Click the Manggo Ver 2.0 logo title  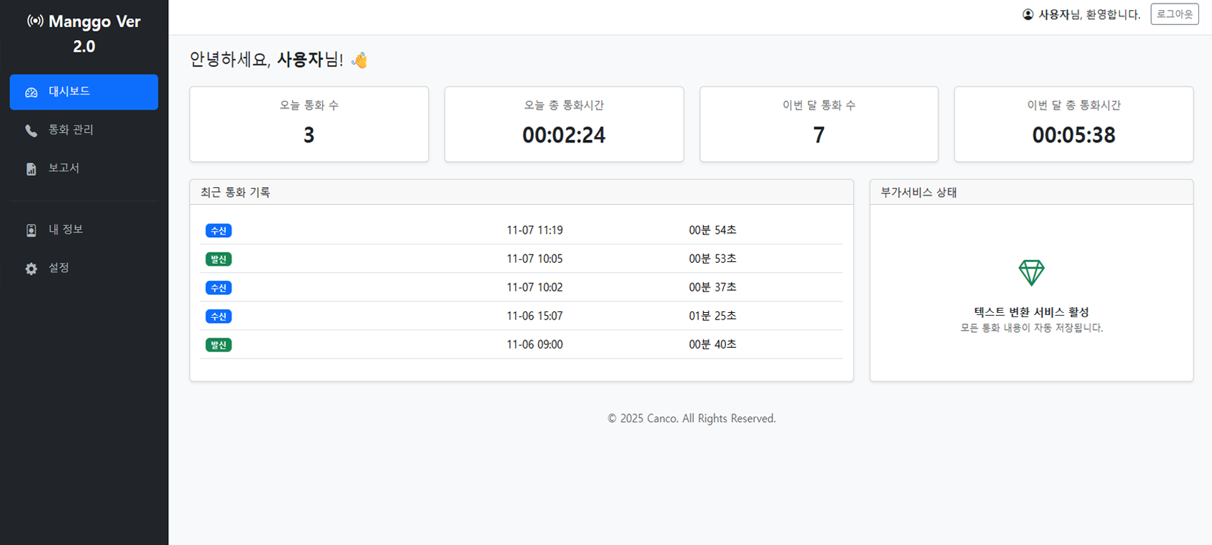pyautogui.click(x=84, y=34)
